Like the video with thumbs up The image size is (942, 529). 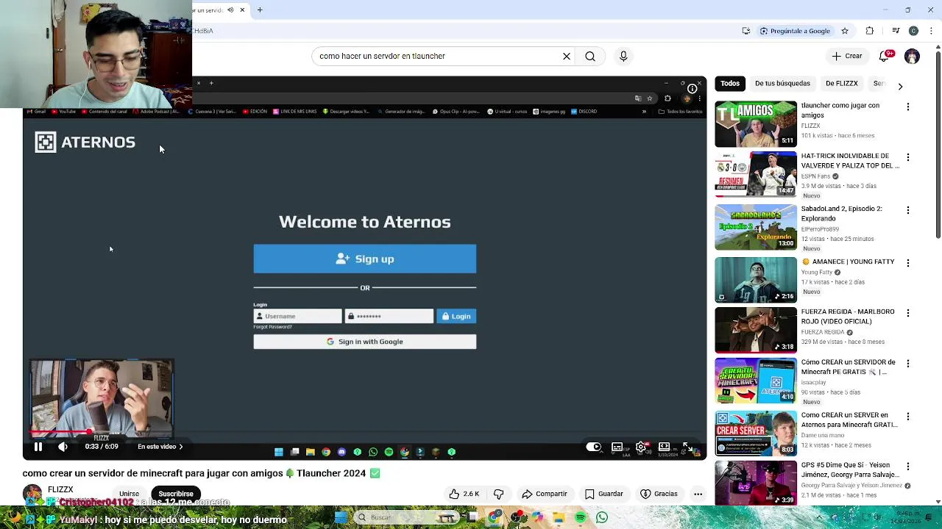pyautogui.click(x=464, y=494)
